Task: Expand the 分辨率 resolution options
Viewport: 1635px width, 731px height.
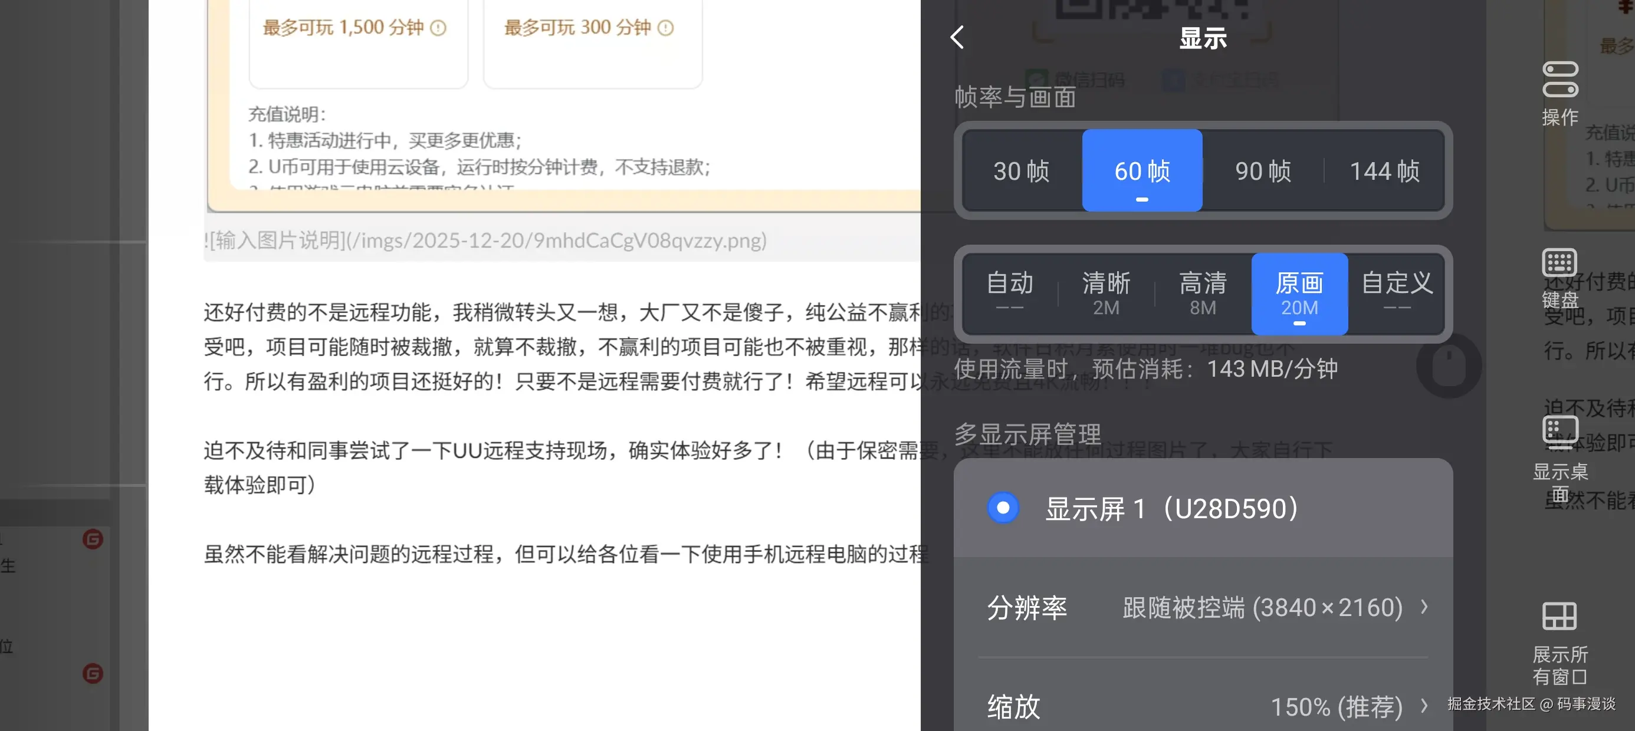Action: tap(1027, 607)
